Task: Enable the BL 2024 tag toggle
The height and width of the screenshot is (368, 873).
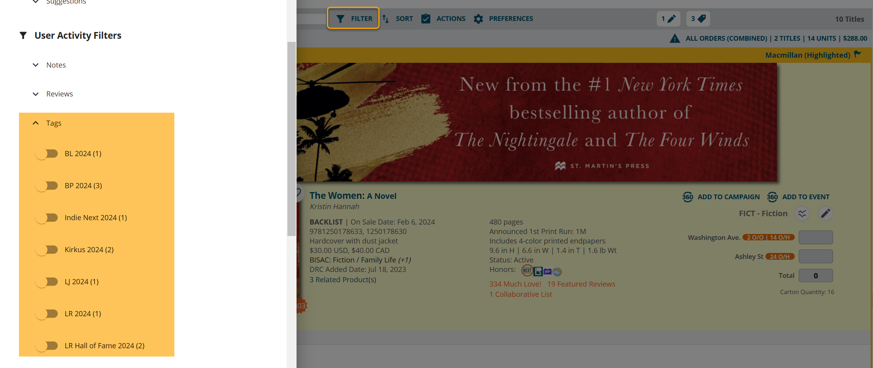Action: [x=47, y=154]
